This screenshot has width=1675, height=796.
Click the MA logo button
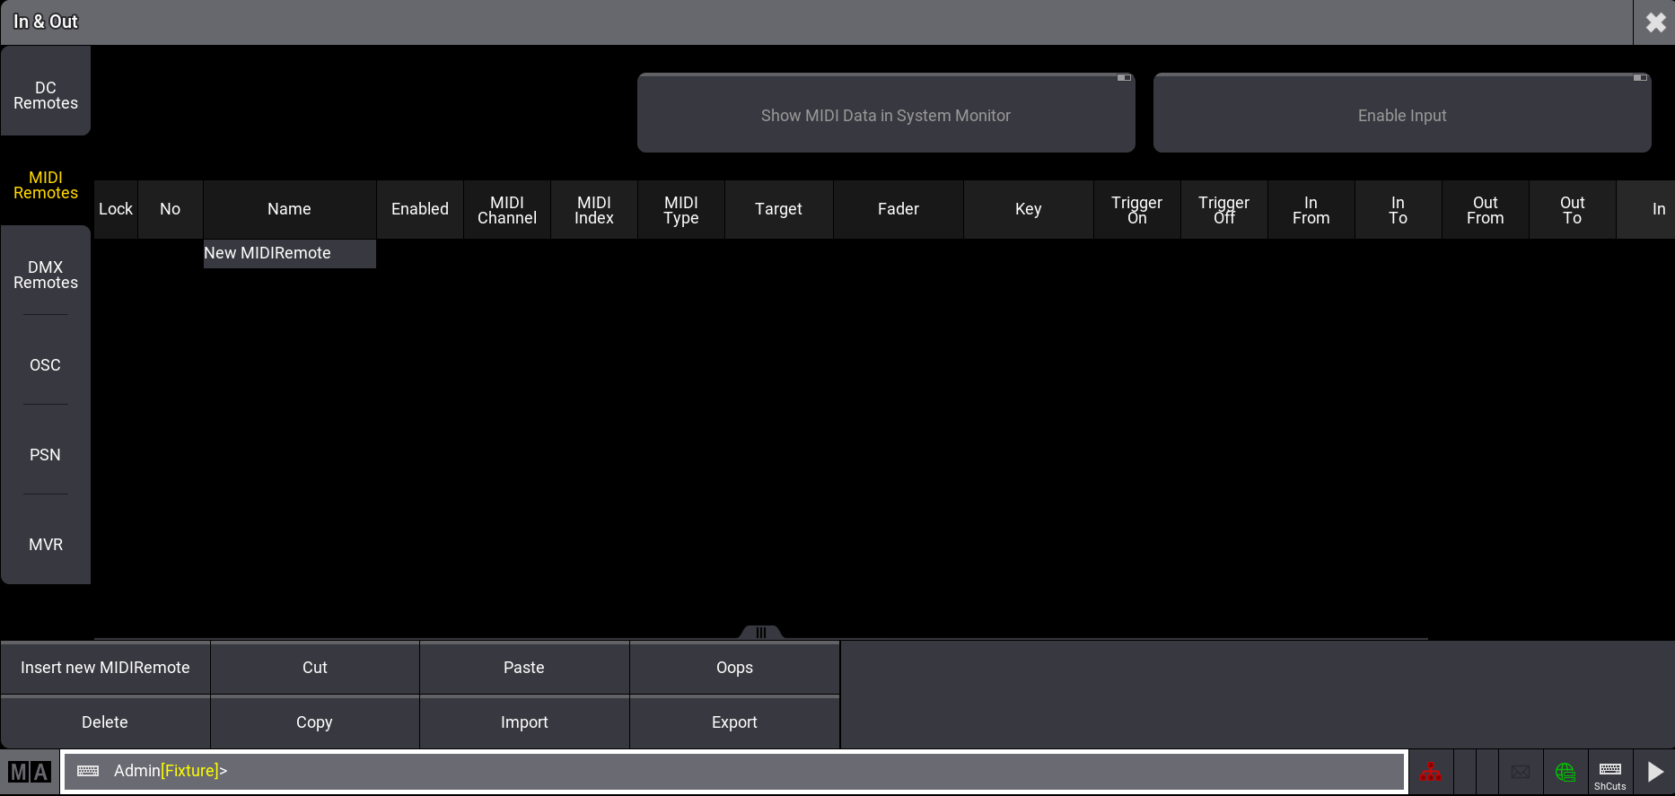click(30, 772)
